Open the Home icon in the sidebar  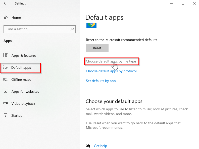tap(6, 17)
